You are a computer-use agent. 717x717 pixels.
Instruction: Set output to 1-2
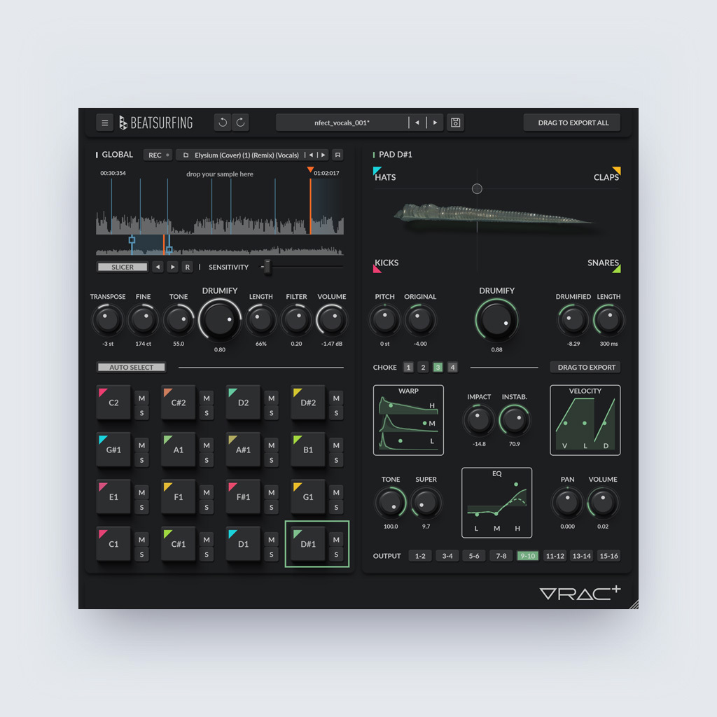click(x=420, y=556)
